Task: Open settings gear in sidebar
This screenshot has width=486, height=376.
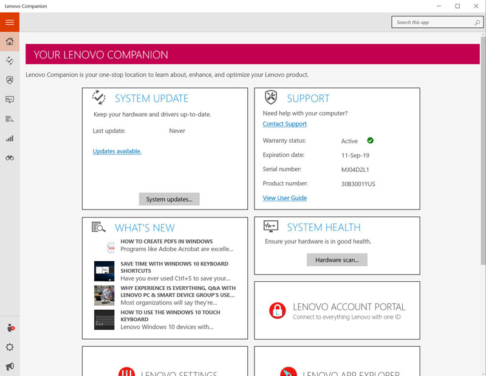Action: [10, 347]
